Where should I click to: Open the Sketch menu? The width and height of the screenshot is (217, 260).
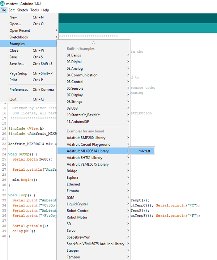click(x=22, y=10)
